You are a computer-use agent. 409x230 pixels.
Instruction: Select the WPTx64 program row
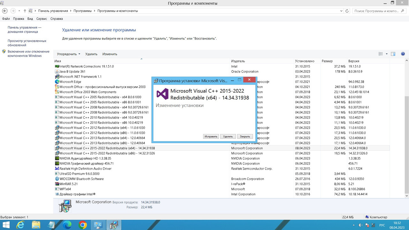222,189
